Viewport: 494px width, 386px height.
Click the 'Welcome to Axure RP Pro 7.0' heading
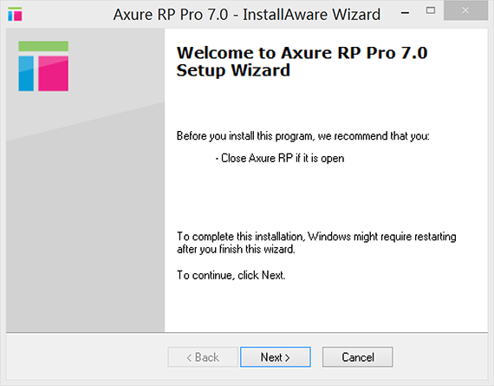302,53
